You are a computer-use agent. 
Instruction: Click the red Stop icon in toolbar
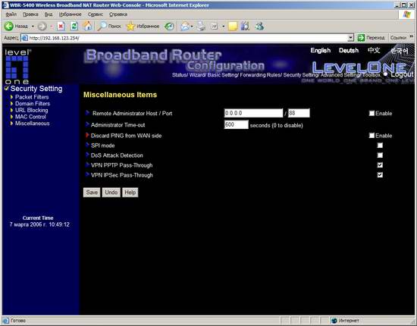(61, 26)
